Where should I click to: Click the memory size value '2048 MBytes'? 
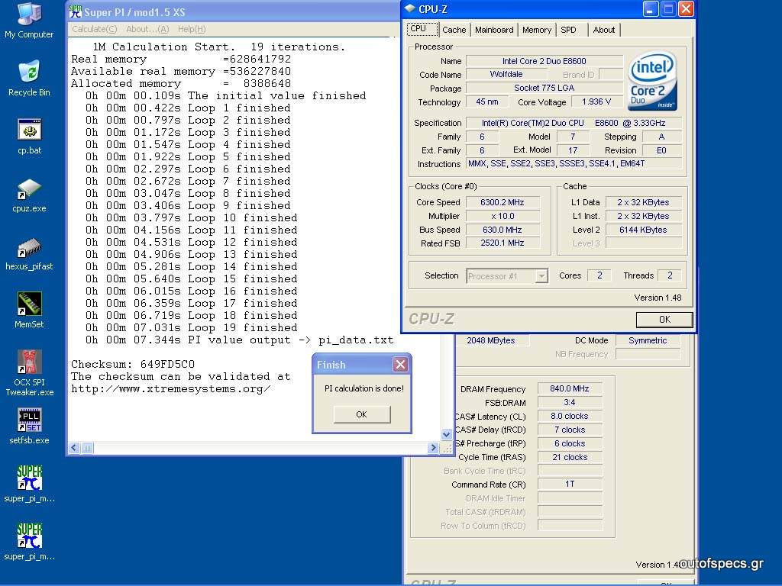(491, 341)
